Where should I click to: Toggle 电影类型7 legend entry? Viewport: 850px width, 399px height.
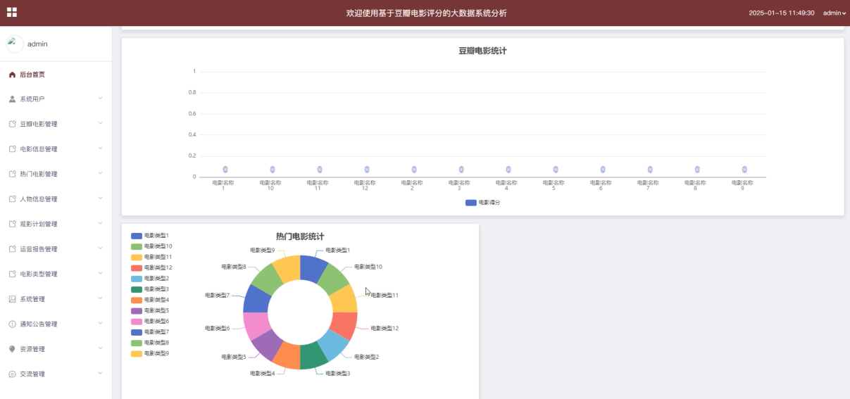click(149, 331)
